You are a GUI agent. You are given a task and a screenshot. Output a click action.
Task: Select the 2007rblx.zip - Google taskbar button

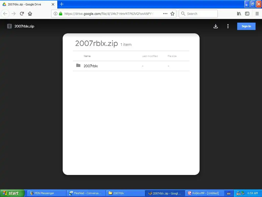(165, 193)
